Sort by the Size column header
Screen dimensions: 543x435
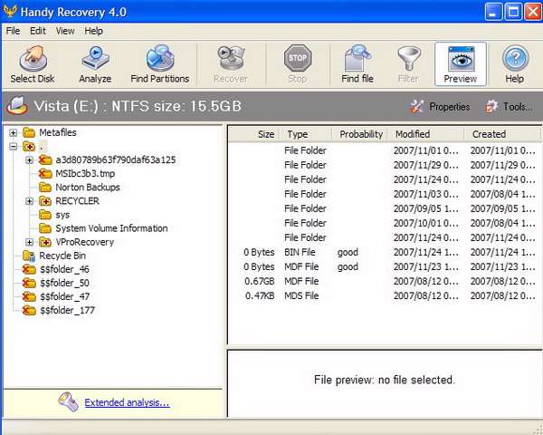(x=254, y=134)
